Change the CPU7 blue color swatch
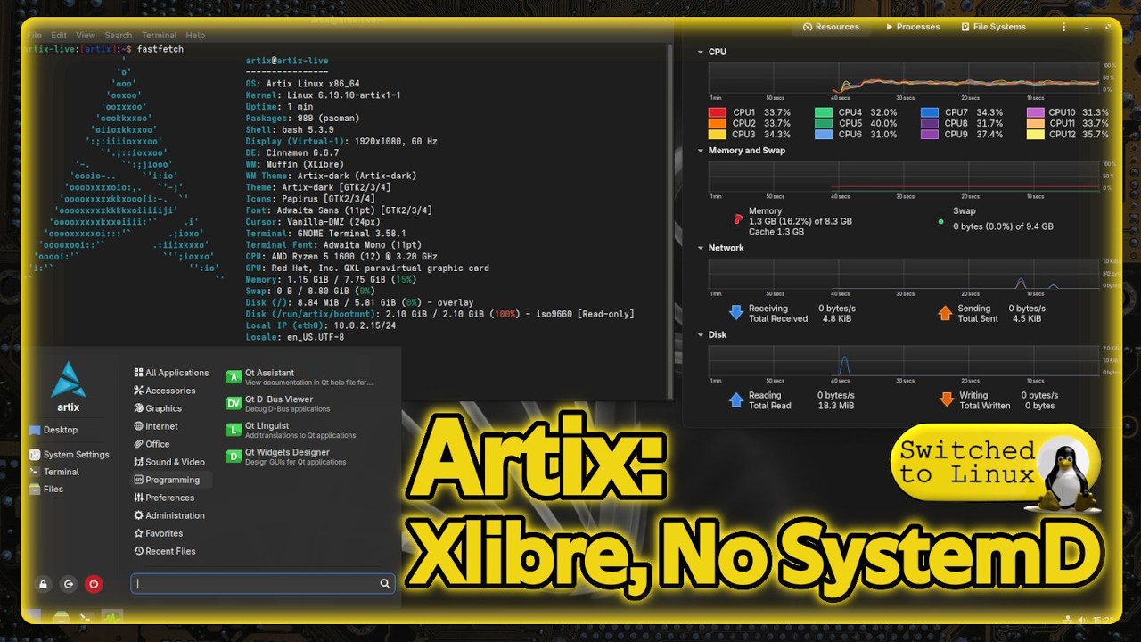 [x=929, y=112]
